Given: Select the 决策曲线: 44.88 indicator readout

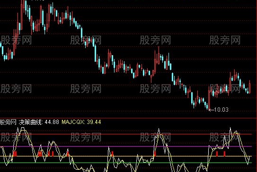Looking at the screenshot, I should coord(39,122).
